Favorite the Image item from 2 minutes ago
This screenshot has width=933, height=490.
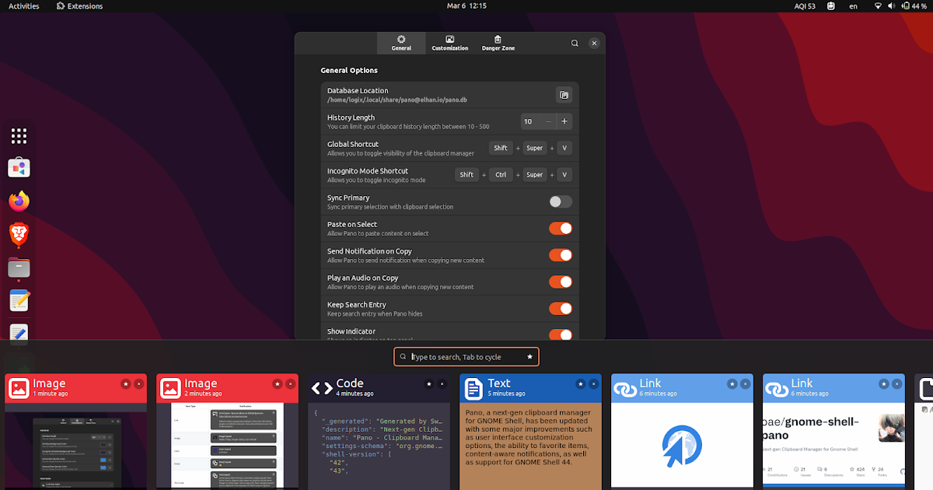pos(277,383)
